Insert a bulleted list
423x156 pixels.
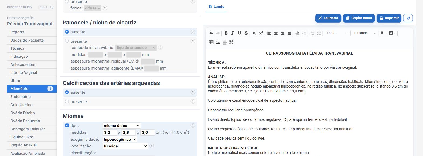coord(319,33)
